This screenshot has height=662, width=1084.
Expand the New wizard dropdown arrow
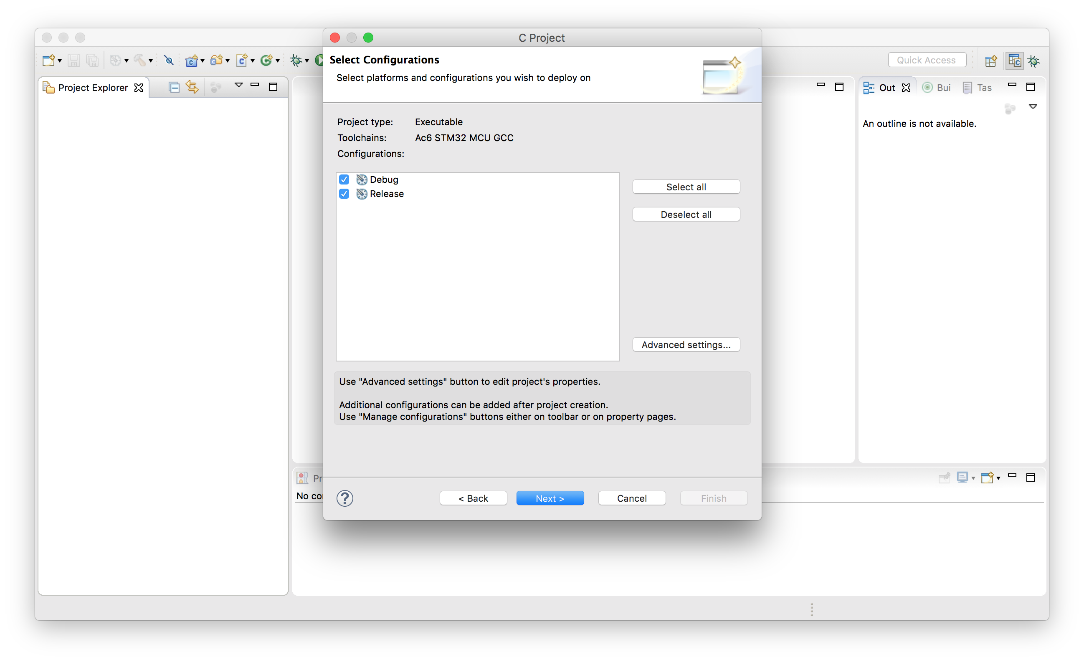tap(60, 61)
